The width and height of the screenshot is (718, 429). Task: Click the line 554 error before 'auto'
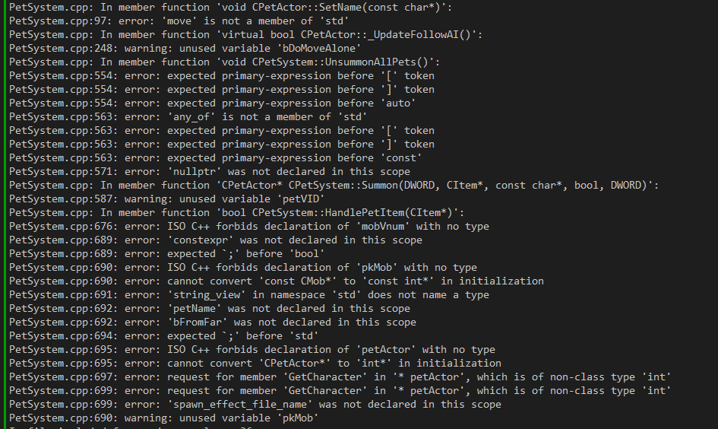click(212, 103)
